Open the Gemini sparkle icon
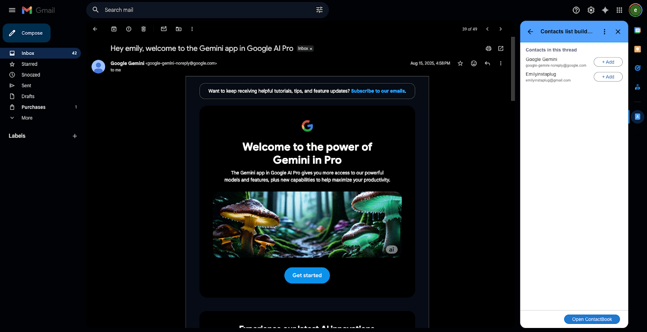Image resolution: width=647 pixels, height=332 pixels. pyautogui.click(x=605, y=10)
